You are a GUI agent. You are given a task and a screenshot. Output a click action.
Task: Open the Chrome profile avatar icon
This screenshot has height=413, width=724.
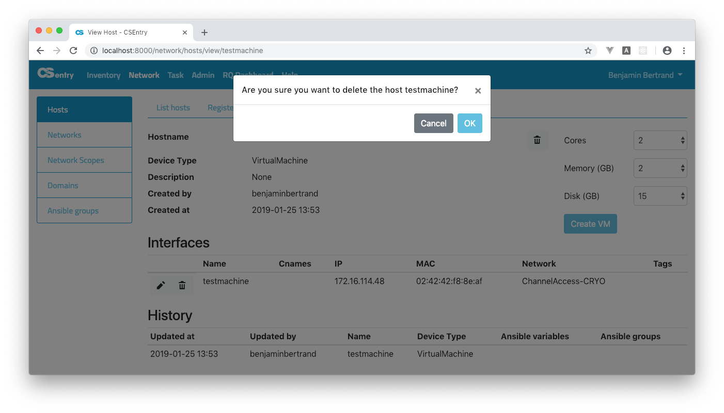(667, 51)
